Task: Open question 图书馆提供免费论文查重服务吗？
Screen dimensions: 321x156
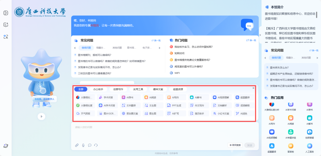Action: 192,60
